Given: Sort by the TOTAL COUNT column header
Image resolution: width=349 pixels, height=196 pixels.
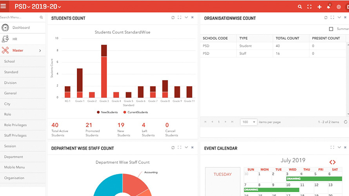Looking at the screenshot, I should (291, 38).
